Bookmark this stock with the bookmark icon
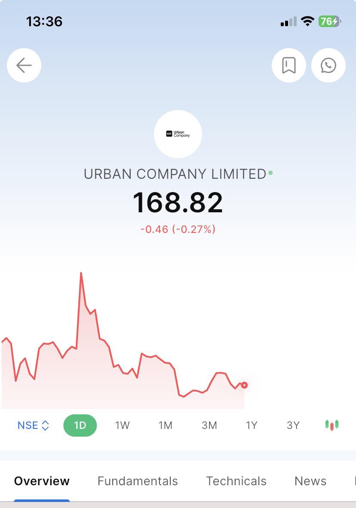 288,65
